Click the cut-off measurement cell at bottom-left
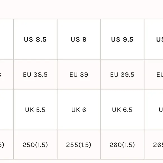The width and height of the screenshot is (163, 163). [x=6, y=145]
